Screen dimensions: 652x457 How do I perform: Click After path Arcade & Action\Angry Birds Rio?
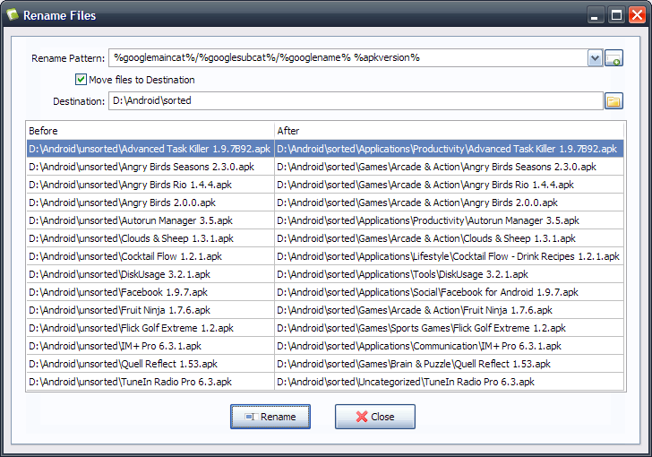(x=450, y=185)
